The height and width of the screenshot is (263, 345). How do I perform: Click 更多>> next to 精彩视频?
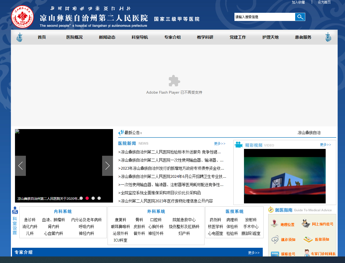coord(326,145)
